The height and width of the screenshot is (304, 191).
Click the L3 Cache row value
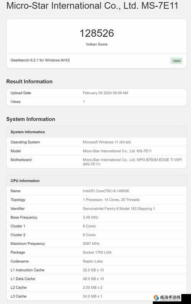click(92, 296)
